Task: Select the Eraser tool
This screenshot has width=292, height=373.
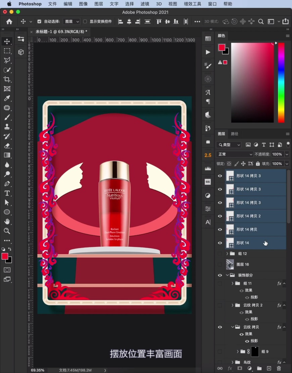Action: (7, 145)
